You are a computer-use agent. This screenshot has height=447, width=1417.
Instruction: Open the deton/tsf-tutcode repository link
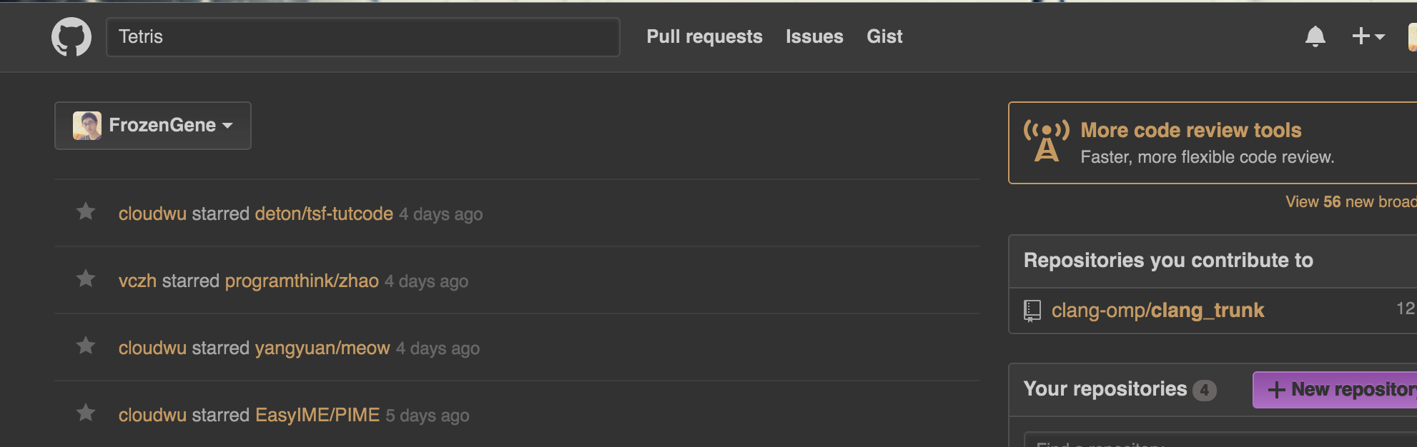[324, 214]
